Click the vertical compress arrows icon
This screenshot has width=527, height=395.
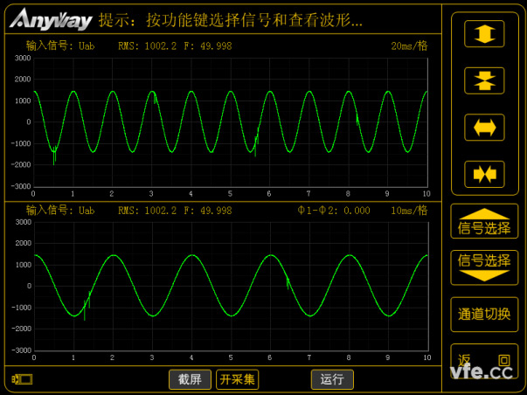tap(483, 80)
